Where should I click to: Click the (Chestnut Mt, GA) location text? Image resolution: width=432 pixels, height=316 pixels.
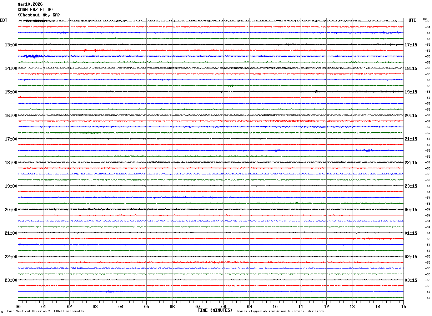click(39, 15)
